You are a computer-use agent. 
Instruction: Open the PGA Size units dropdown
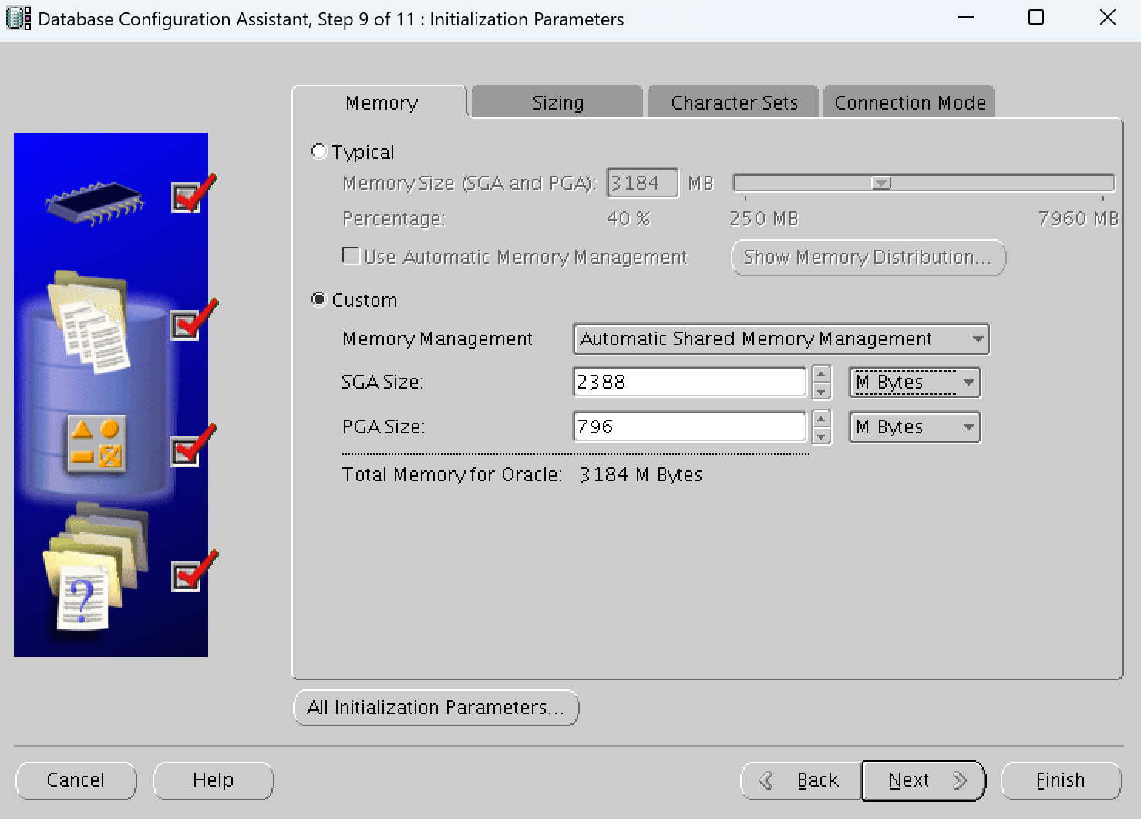coord(914,426)
